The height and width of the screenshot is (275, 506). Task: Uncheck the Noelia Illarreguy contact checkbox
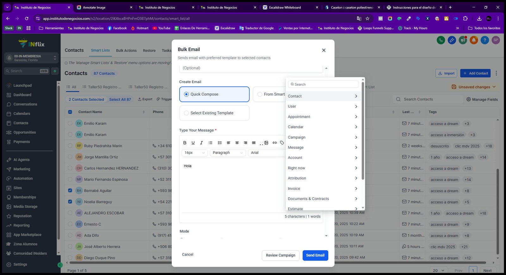[70, 202]
